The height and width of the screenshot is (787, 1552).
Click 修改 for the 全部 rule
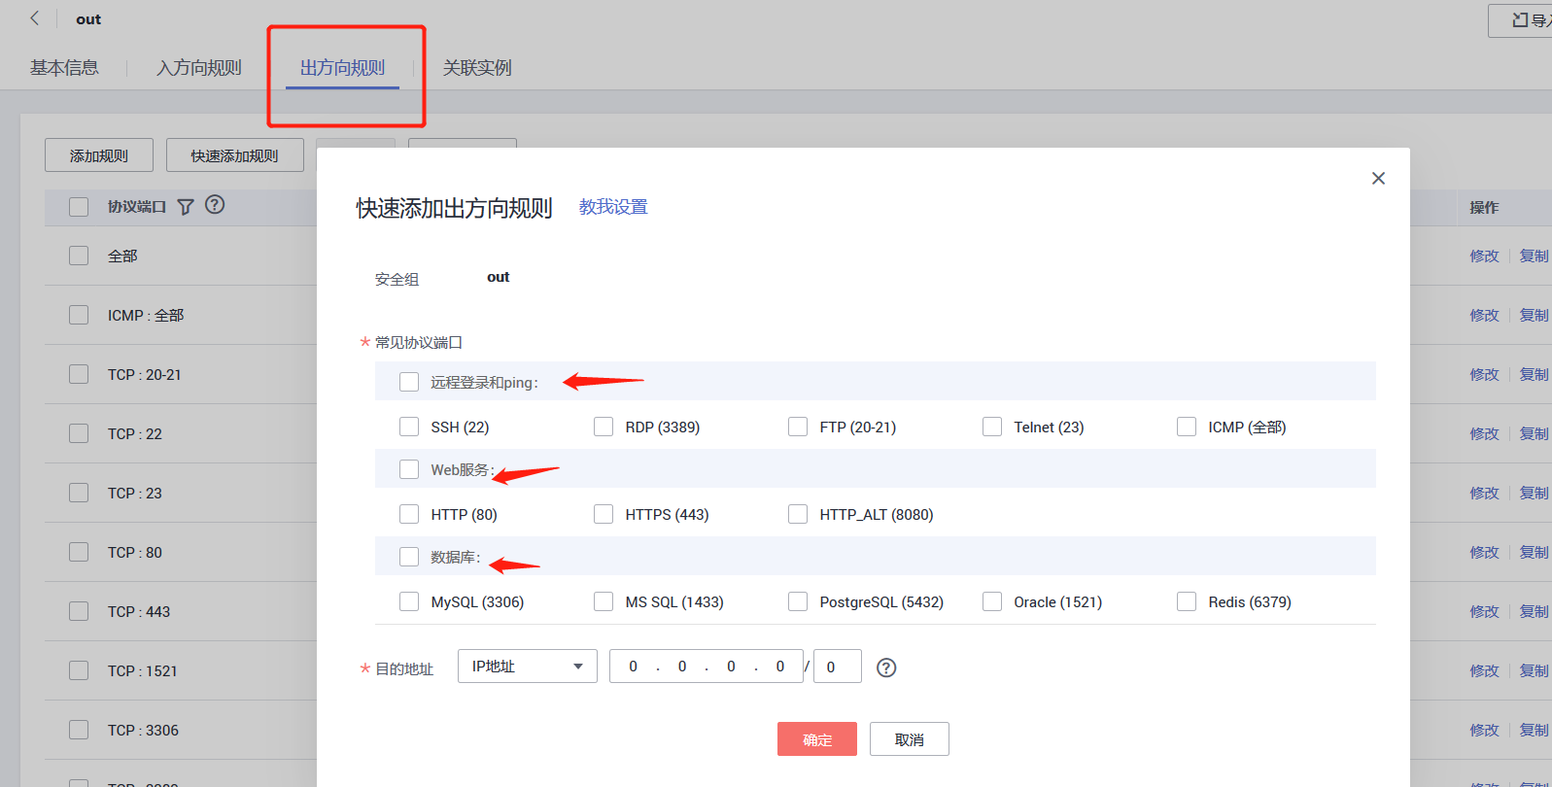(x=1484, y=256)
